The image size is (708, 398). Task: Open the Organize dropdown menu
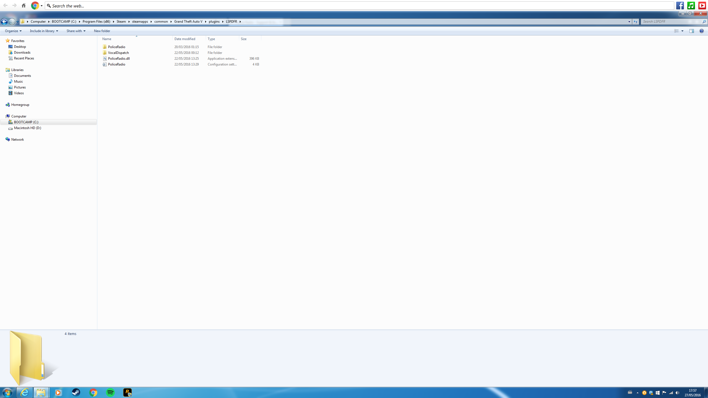[x=13, y=31]
